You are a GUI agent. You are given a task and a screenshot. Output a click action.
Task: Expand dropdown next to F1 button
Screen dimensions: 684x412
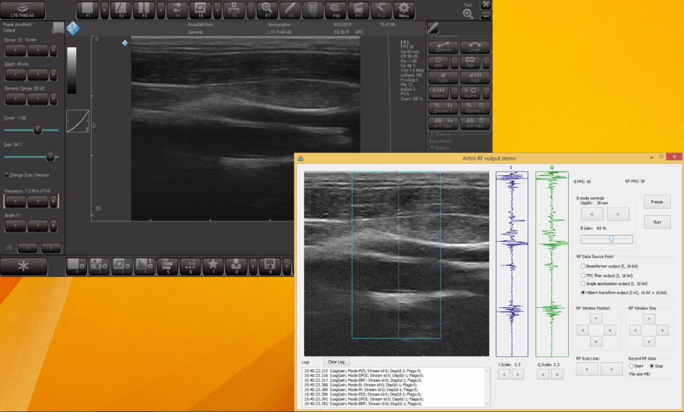105,10
